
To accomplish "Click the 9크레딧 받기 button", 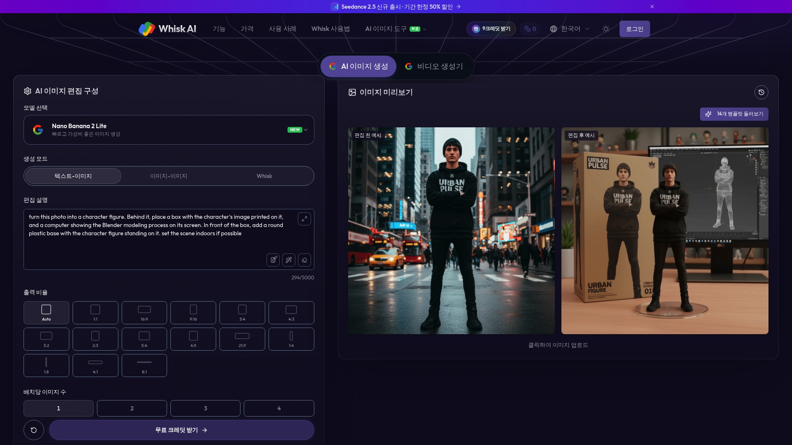I will pos(491,29).
